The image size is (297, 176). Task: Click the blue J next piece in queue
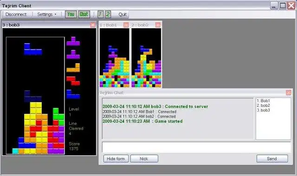point(73,94)
